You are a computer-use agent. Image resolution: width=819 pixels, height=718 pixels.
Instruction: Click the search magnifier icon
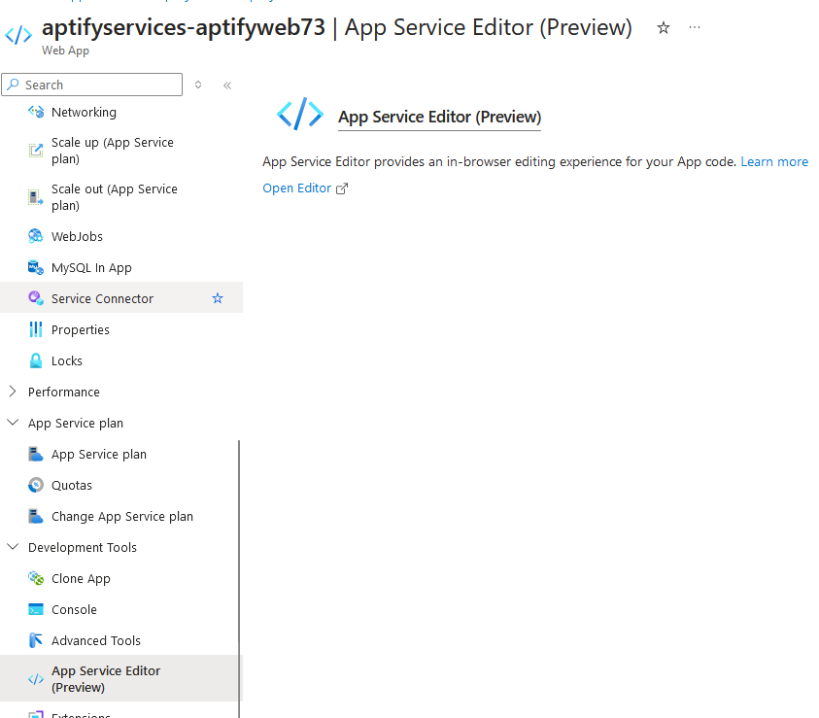[14, 85]
